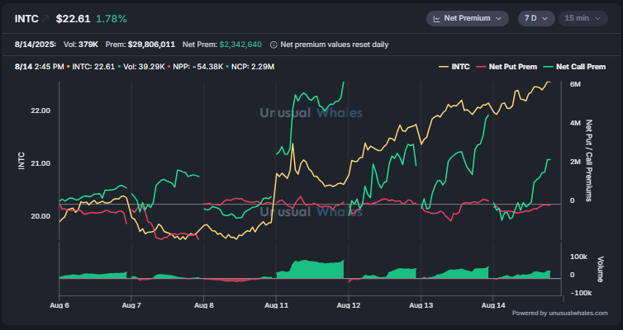This screenshot has height=330, width=623.
Task: Click the info icon beside net premium reset note
Action: (x=273, y=45)
